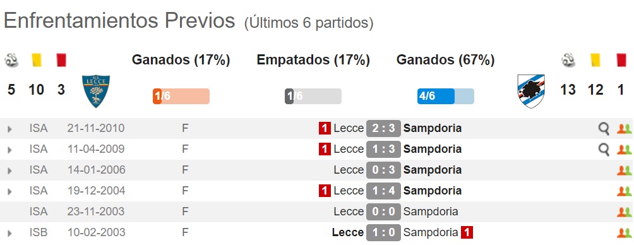Viewport: 634px width, 245px height.
Task: Click the red card icon beside Lecce's stats
Action: tap(61, 60)
